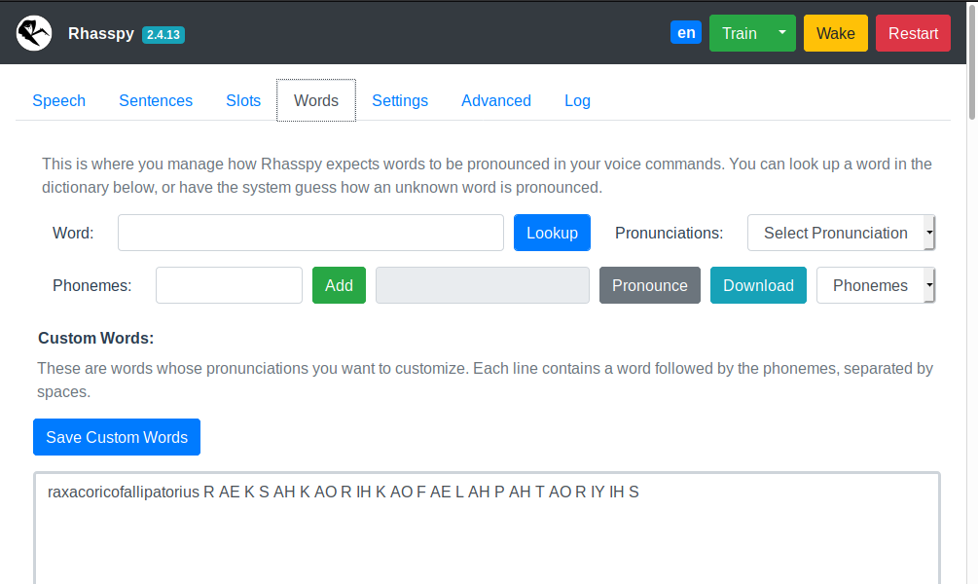Click the green Train button
The width and height of the screenshot is (978, 584).
[740, 33]
